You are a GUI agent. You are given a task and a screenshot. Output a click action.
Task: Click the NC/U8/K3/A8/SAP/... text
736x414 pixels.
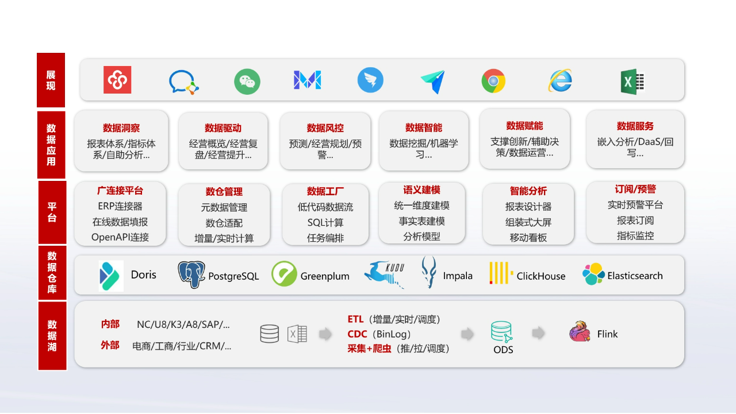point(183,324)
